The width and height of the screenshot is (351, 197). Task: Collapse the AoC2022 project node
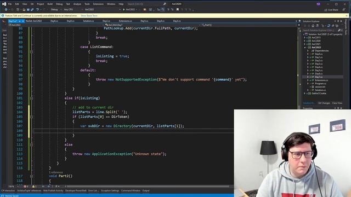[x=304, y=48]
